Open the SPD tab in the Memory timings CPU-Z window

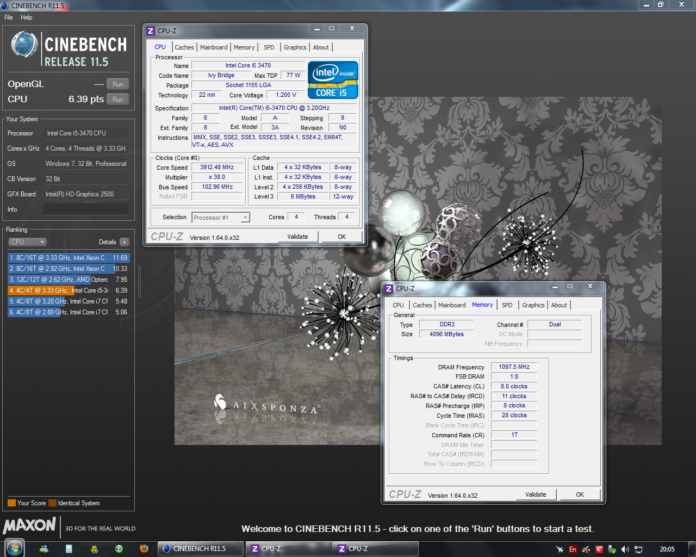(507, 305)
